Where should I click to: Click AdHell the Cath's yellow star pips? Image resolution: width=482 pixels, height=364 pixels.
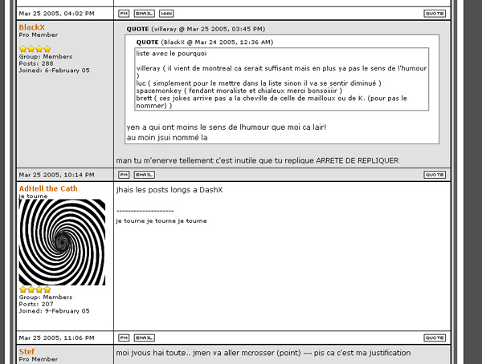pyautogui.click(x=35, y=289)
